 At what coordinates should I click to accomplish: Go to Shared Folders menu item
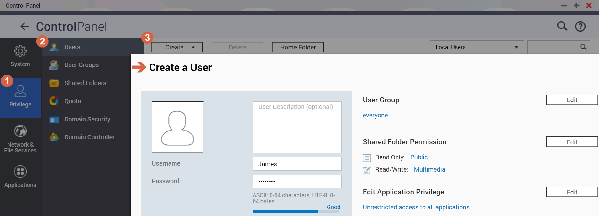pyautogui.click(x=85, y=83)
